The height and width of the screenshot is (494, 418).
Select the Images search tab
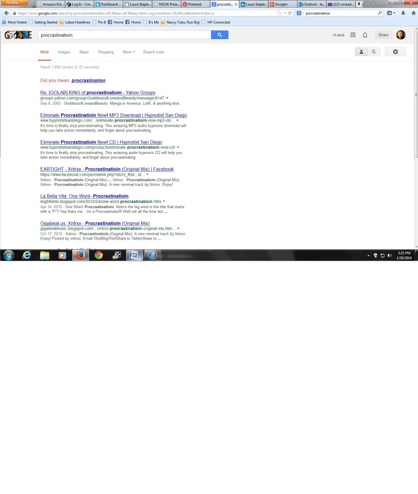64,52
